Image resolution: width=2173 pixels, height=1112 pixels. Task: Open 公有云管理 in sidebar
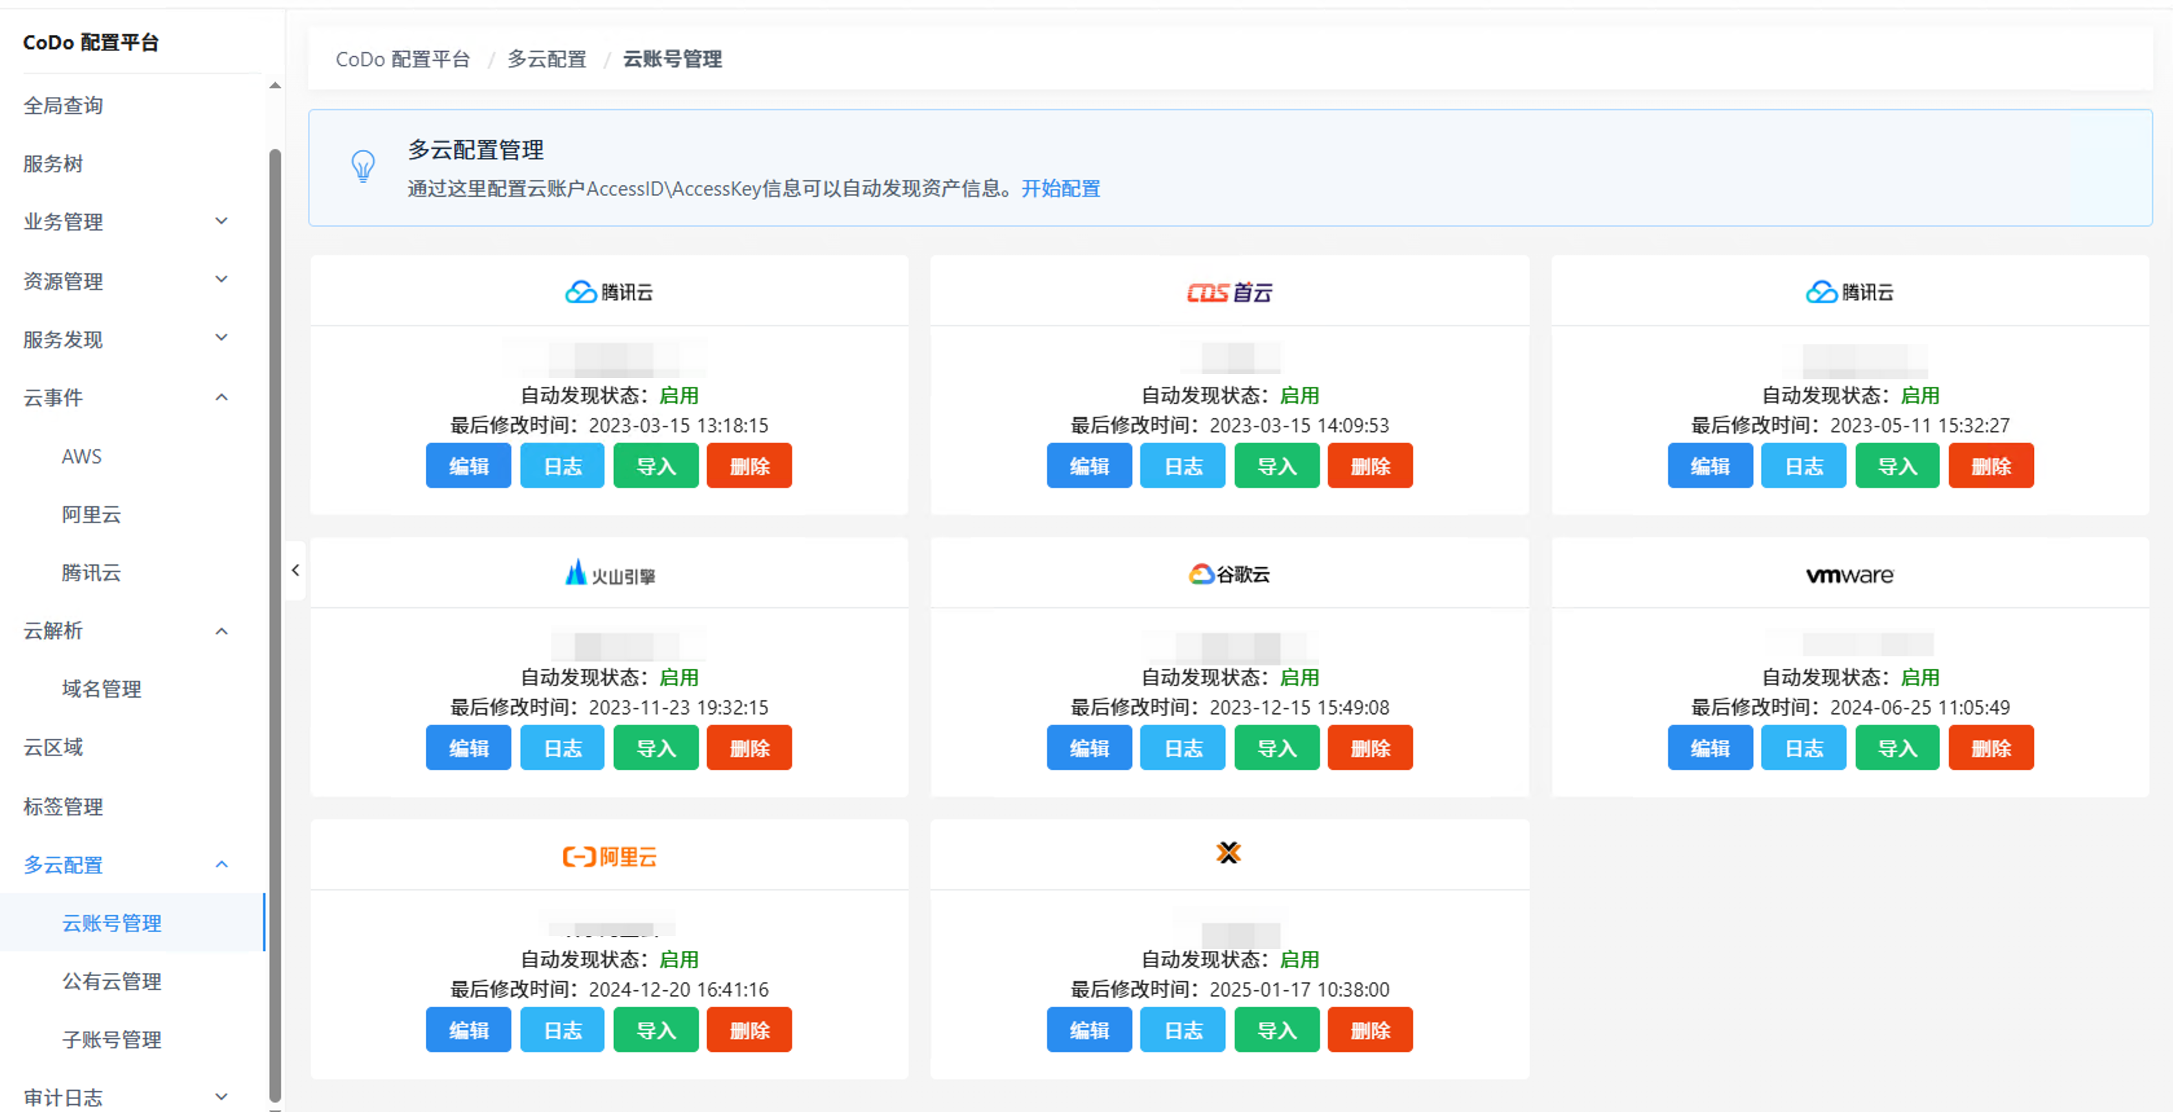click(x=111, y=981)
